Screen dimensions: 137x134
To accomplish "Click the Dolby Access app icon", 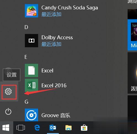I will (x=31, y=41).
